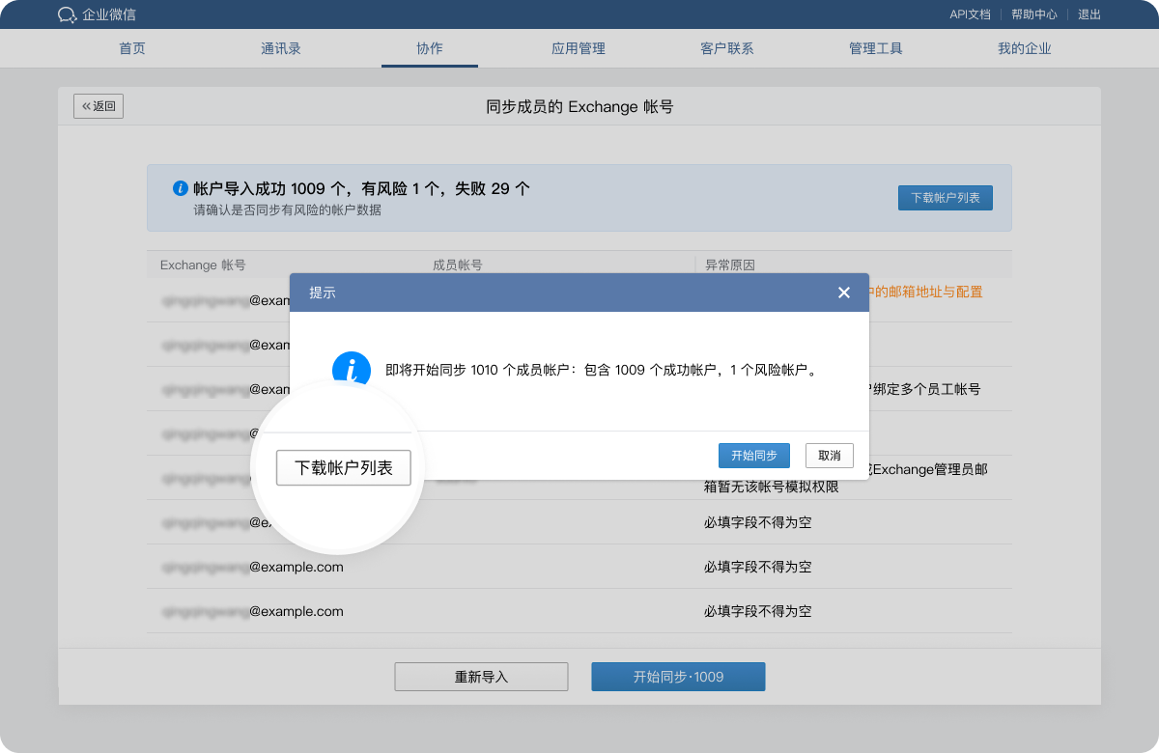The width and height of the screenshot is (1159, 753).
Task: Click the 企业微信 logo icon
Action: click(67, 14)
